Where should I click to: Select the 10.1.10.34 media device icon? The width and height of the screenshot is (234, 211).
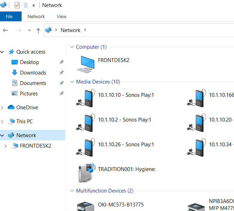pos(196,148)
